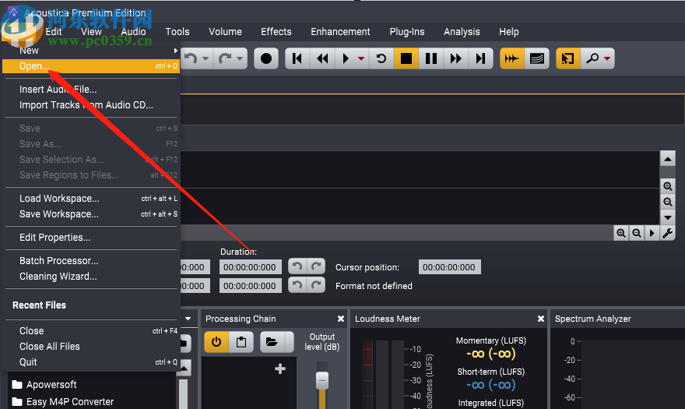Click the lower Duration row time field
This screenshot has height=409, width=685.
tap(250, 286)
